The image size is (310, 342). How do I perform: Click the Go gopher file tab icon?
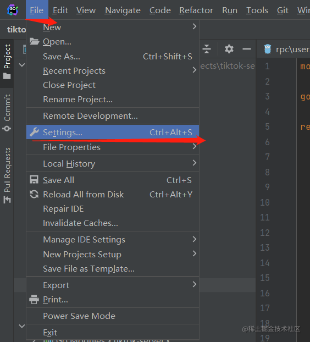point(268,49)
